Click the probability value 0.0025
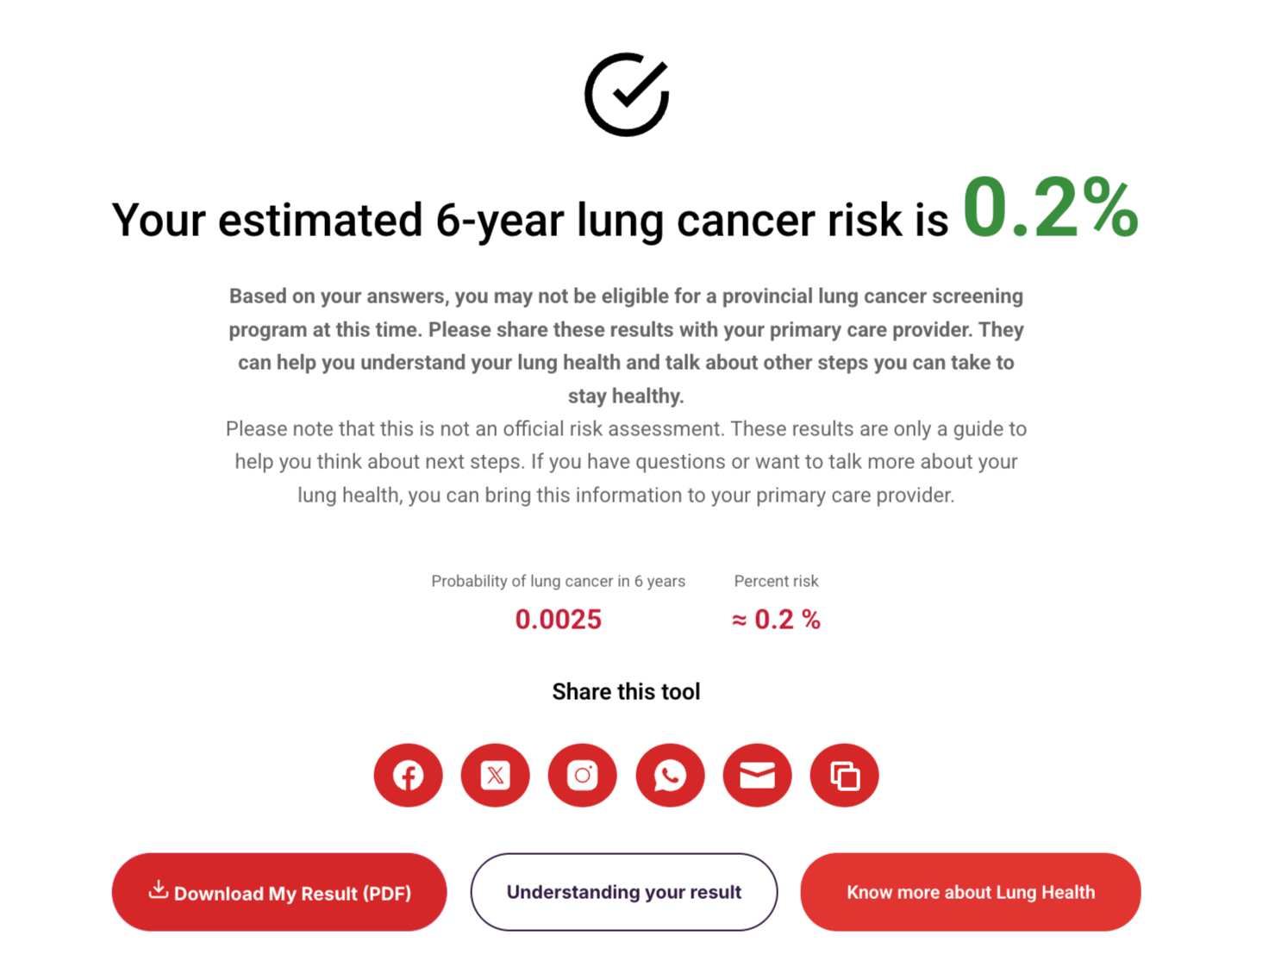 point(558,618)
